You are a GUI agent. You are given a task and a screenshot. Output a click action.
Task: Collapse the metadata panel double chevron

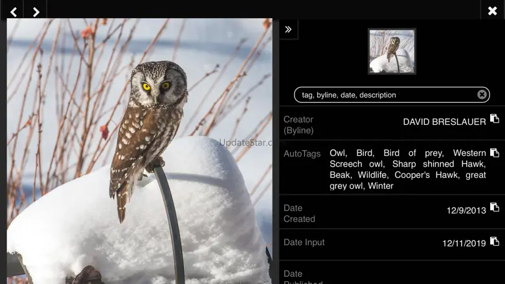tap(288, 29)
